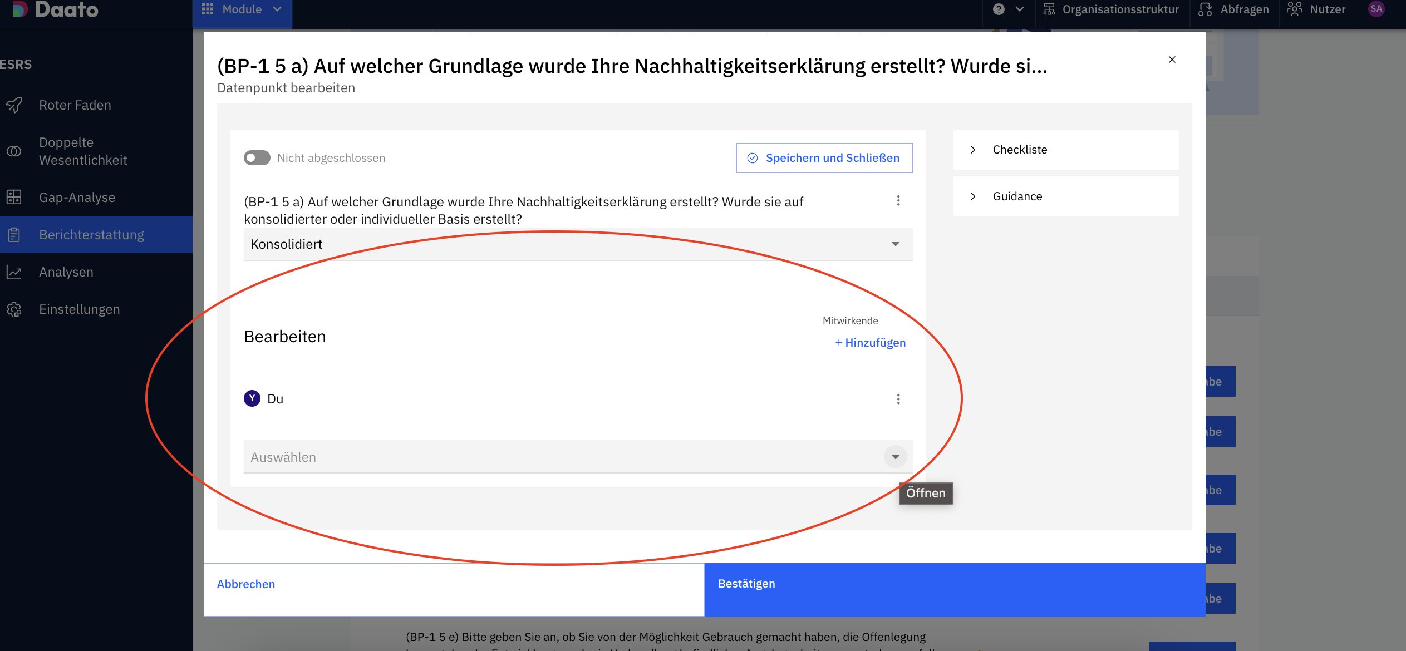
Task: Select Berichterstattung in the sidebar
Action: pos(92,235)
